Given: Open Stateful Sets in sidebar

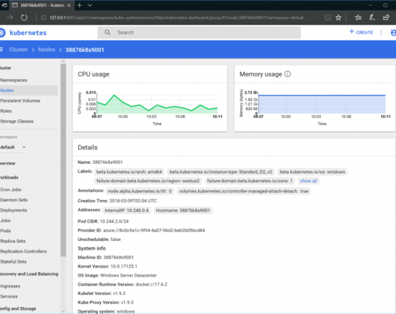Looking at the screenshot, I should tap(13, 261).
